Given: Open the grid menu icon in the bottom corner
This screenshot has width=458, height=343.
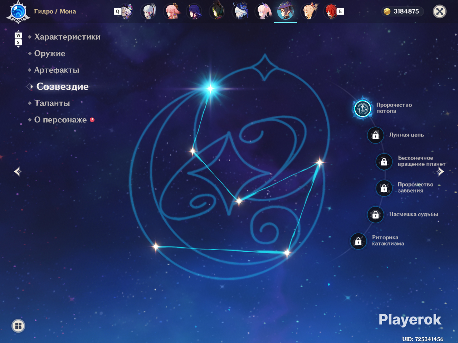Looking at the screenshot, I should (x=18, y=325).
